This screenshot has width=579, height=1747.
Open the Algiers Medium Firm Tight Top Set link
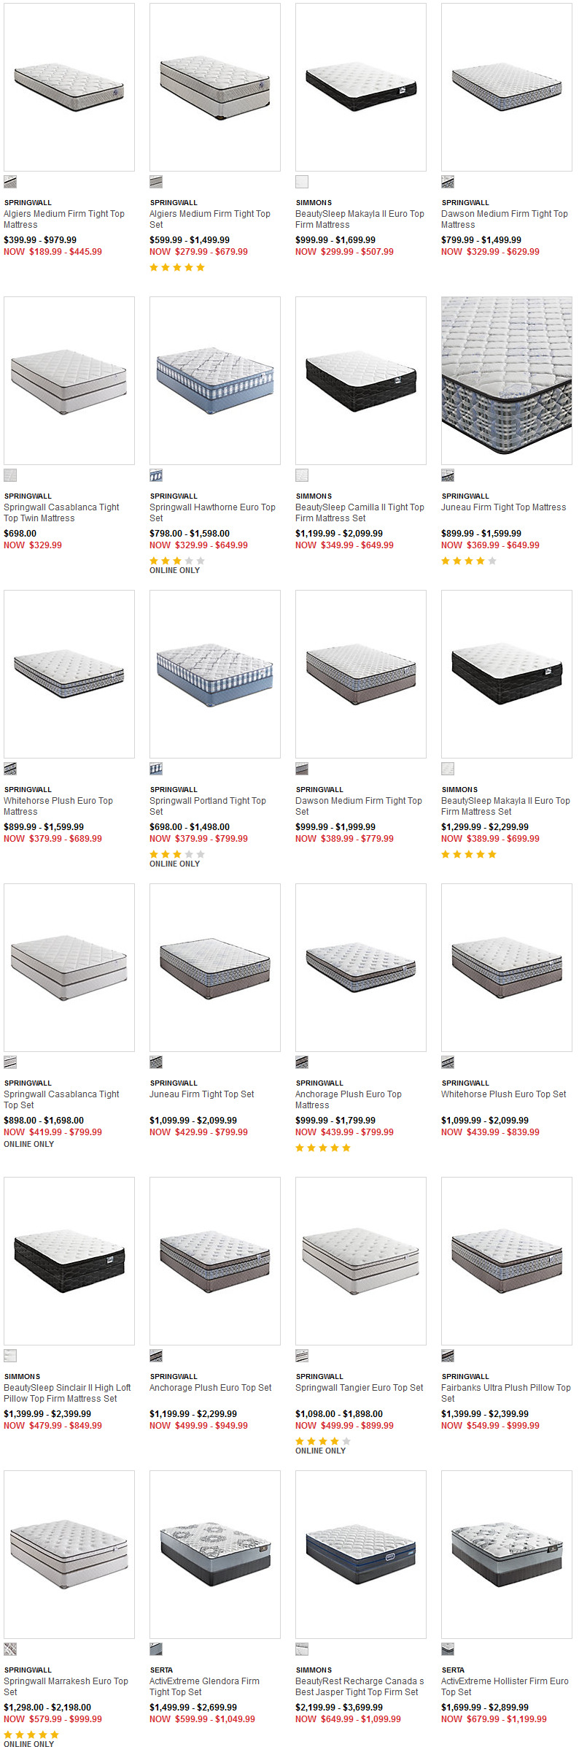210,219
